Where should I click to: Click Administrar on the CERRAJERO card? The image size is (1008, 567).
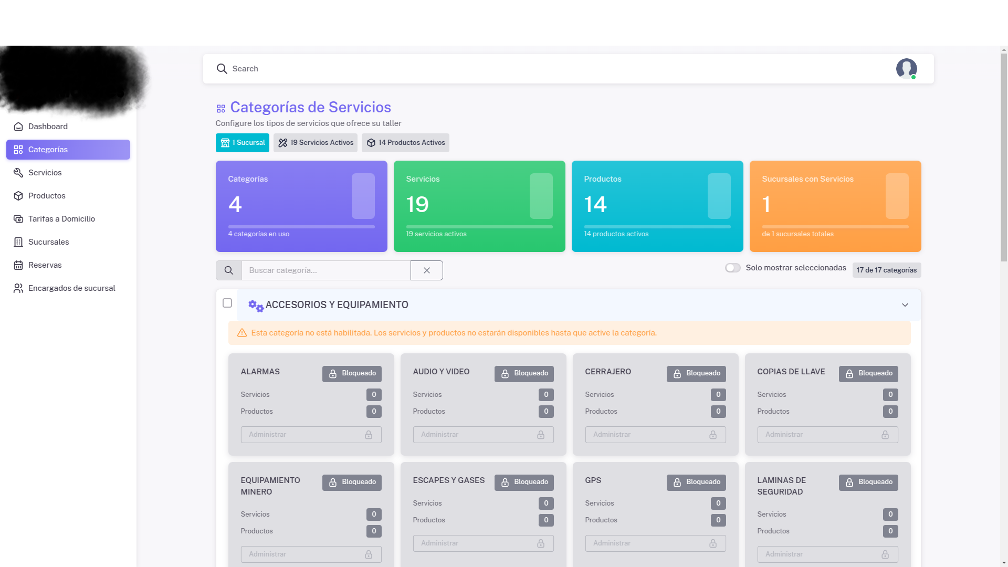tap(655, 434)
